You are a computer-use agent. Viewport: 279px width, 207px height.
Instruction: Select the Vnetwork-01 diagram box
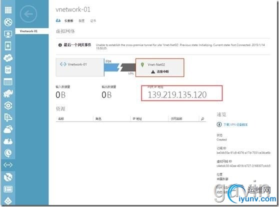pos(80,67)
